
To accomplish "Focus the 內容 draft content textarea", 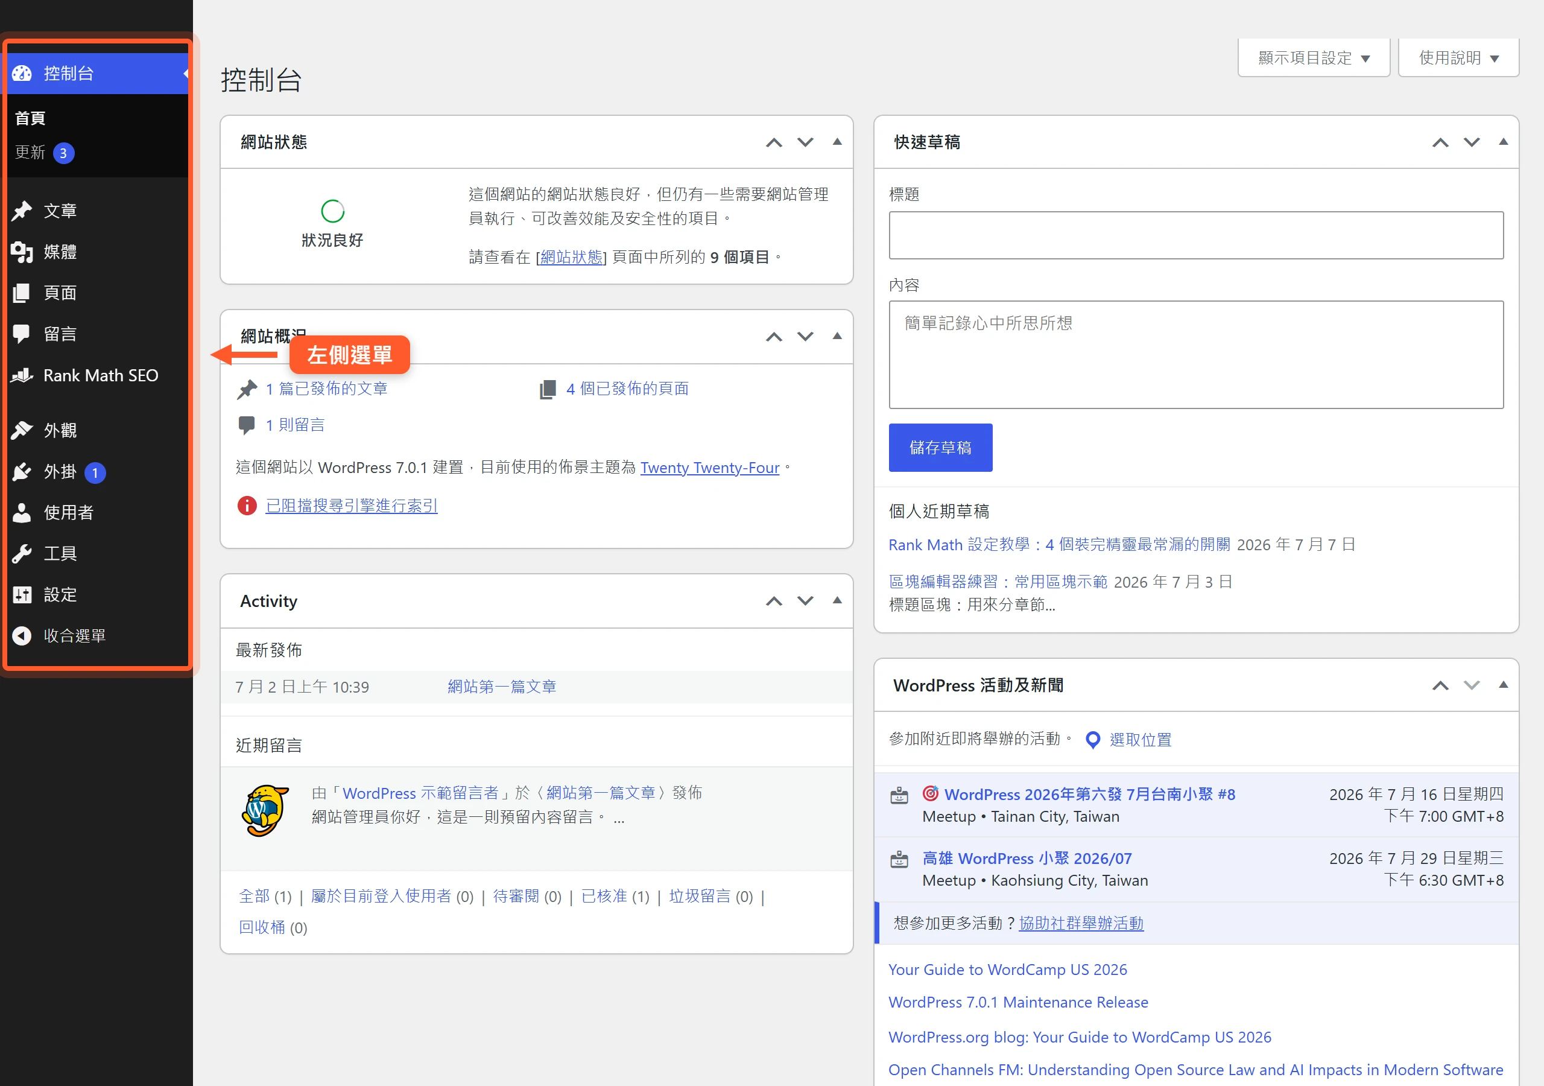I will click(1195, 355).
